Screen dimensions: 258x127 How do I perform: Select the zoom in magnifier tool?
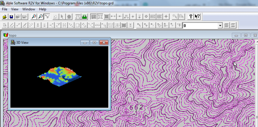34,16
